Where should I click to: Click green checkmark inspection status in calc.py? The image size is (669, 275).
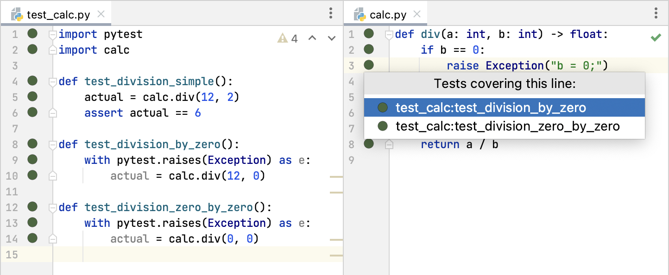coord(656,37)
